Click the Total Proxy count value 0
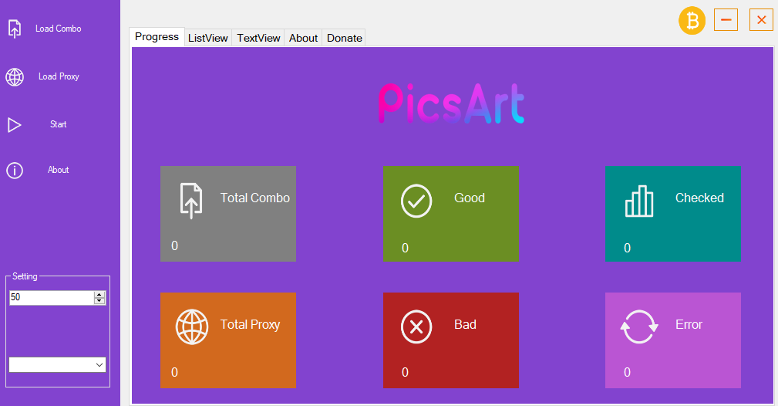The width and height of the screenshot is (778, 406). click(175, 372)
